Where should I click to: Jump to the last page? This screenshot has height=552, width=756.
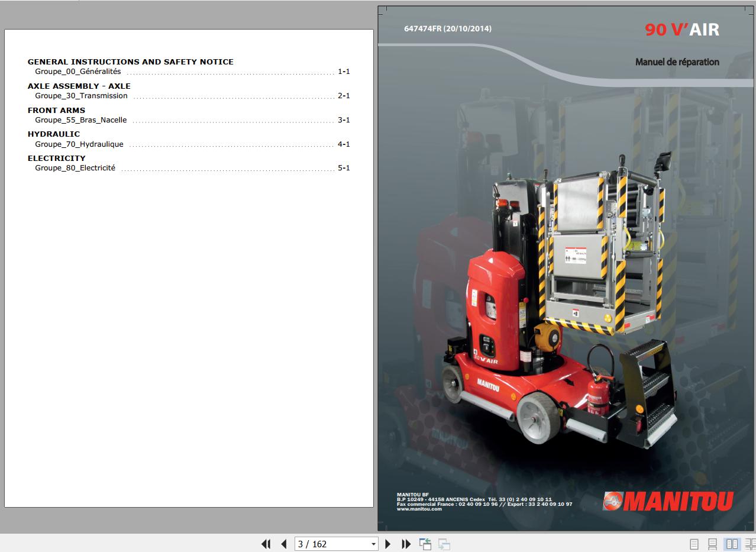406,544
